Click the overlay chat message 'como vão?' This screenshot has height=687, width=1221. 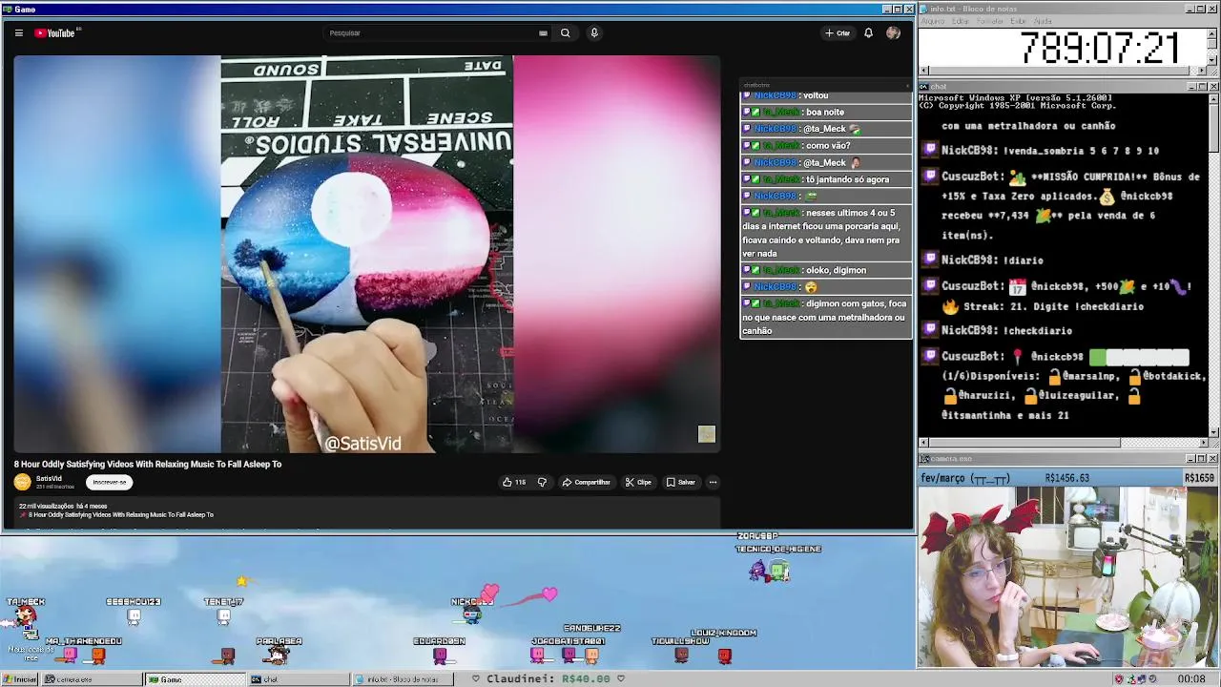828,145
